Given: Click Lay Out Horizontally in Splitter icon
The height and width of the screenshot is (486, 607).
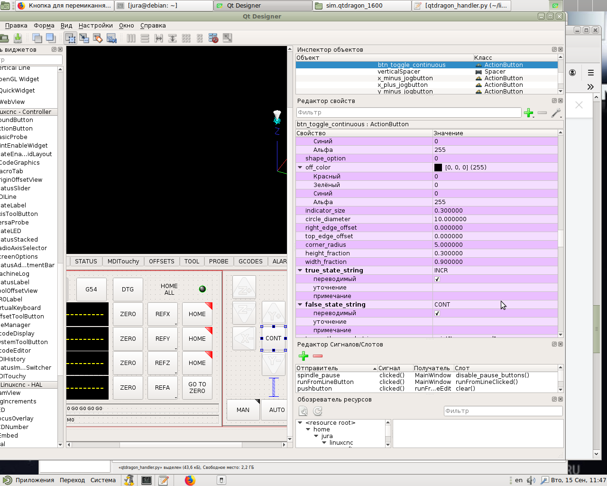Looking at the screenshot, I should pos(159,38).
